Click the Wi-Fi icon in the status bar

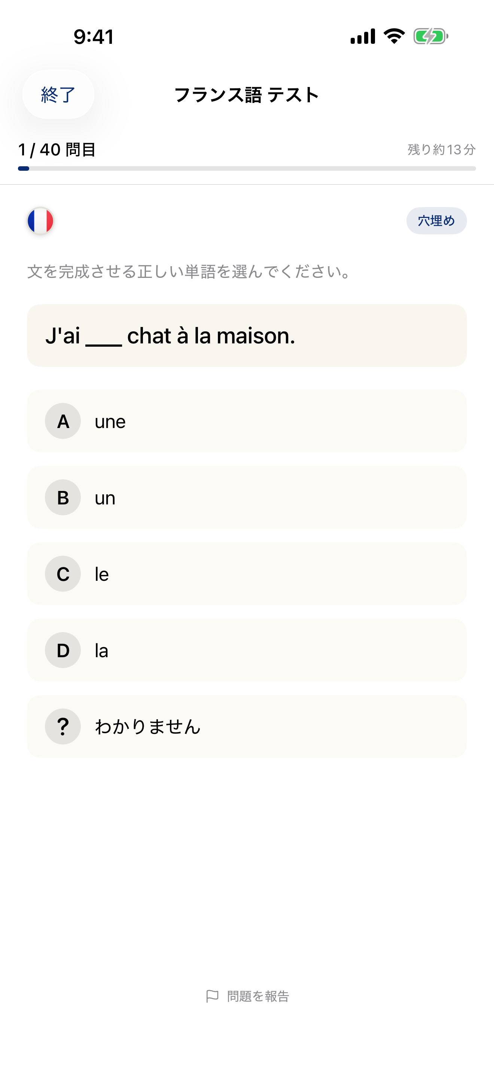coord(393,37)
